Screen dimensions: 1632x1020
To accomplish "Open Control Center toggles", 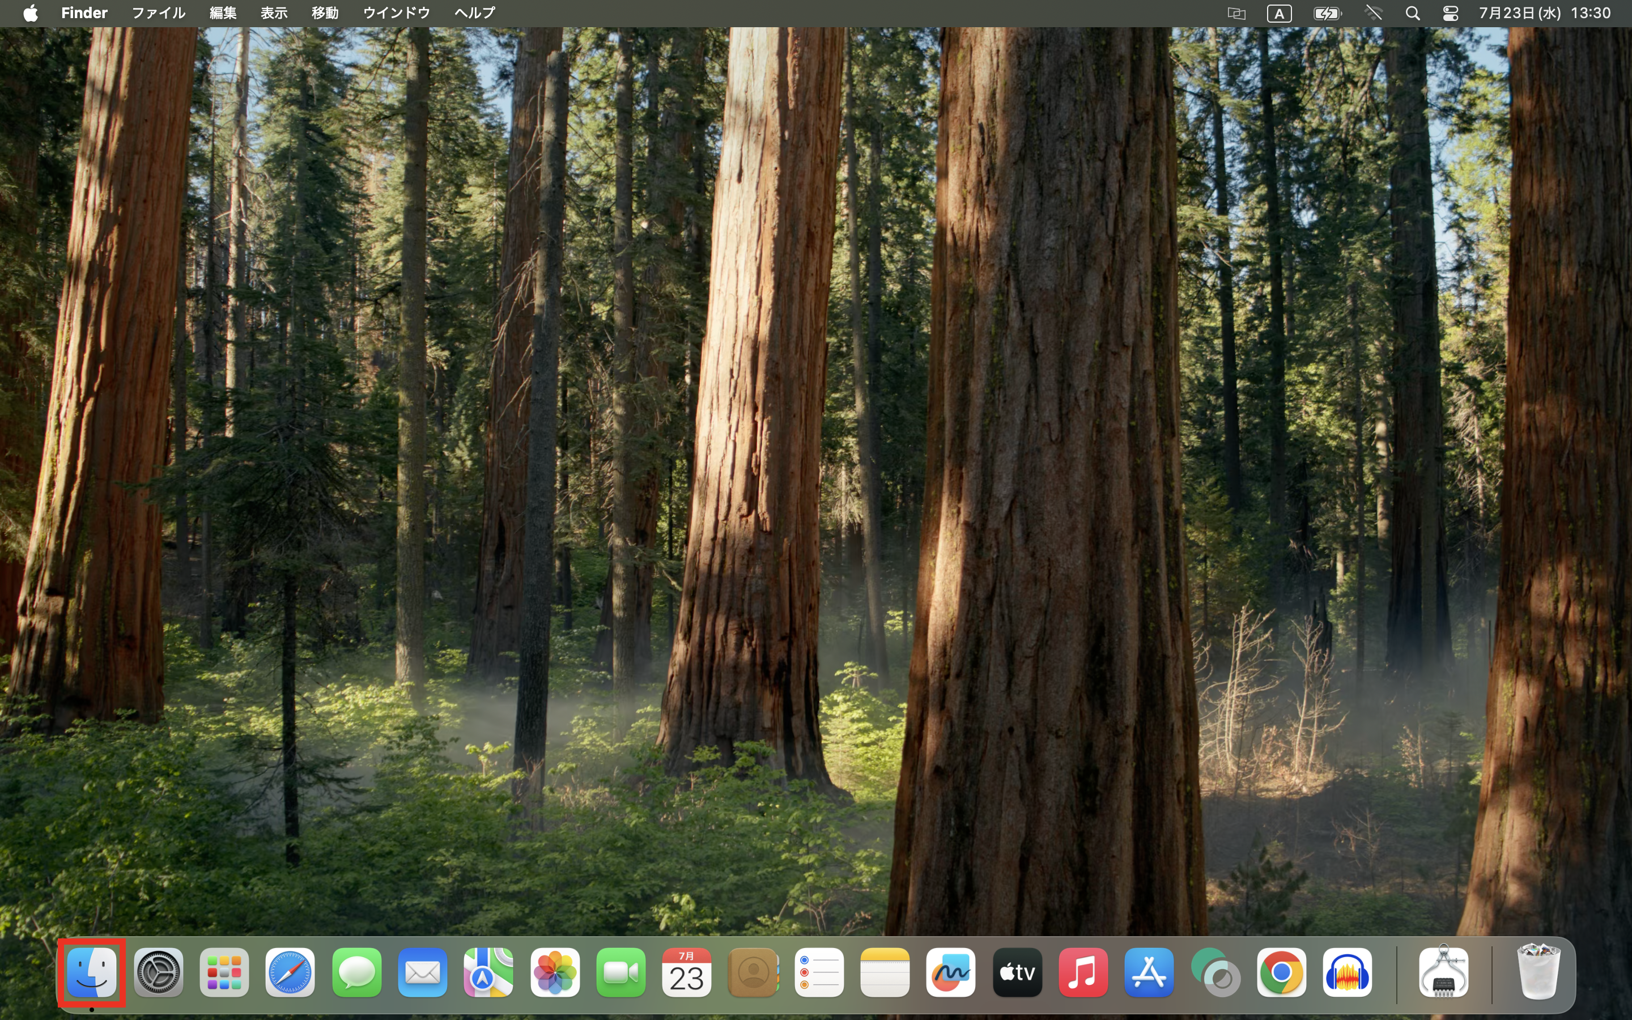I will point(1450,12).
